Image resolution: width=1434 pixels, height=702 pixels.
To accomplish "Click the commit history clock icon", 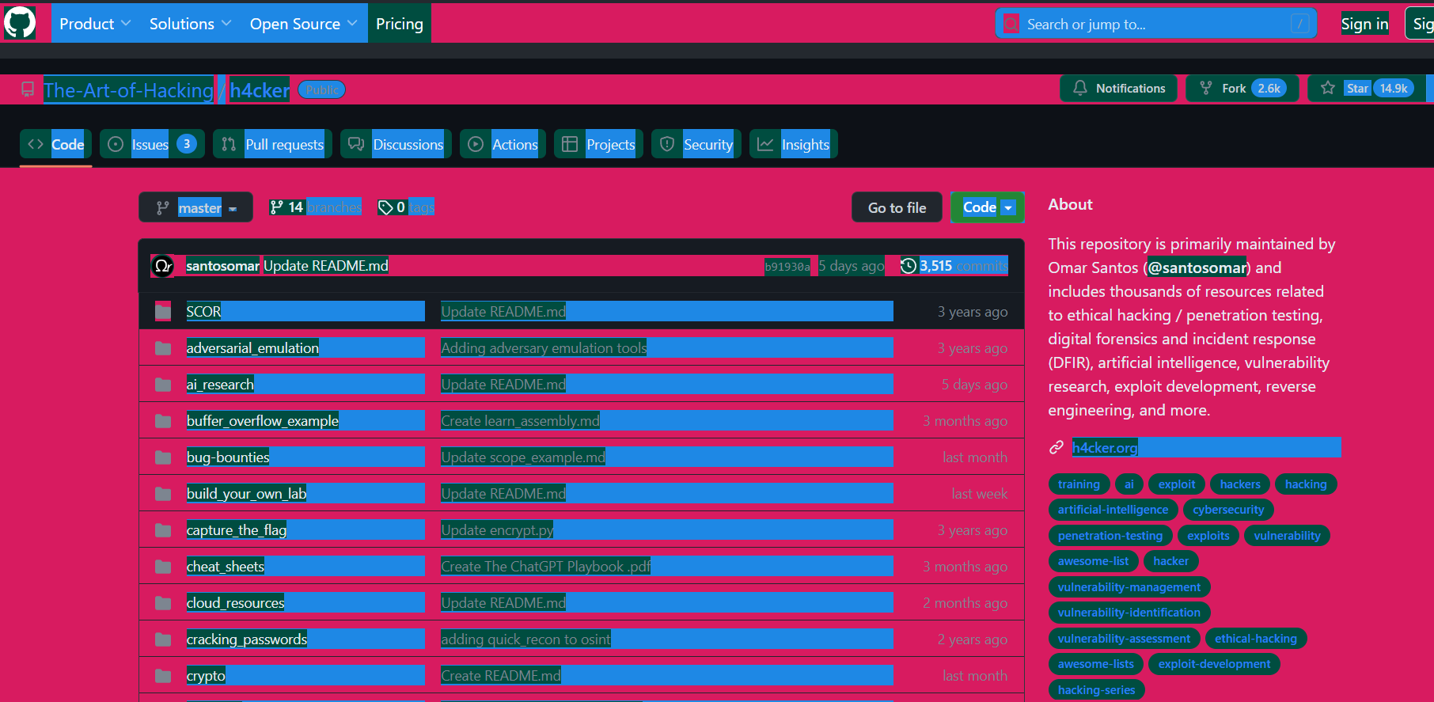I will 909,266.
